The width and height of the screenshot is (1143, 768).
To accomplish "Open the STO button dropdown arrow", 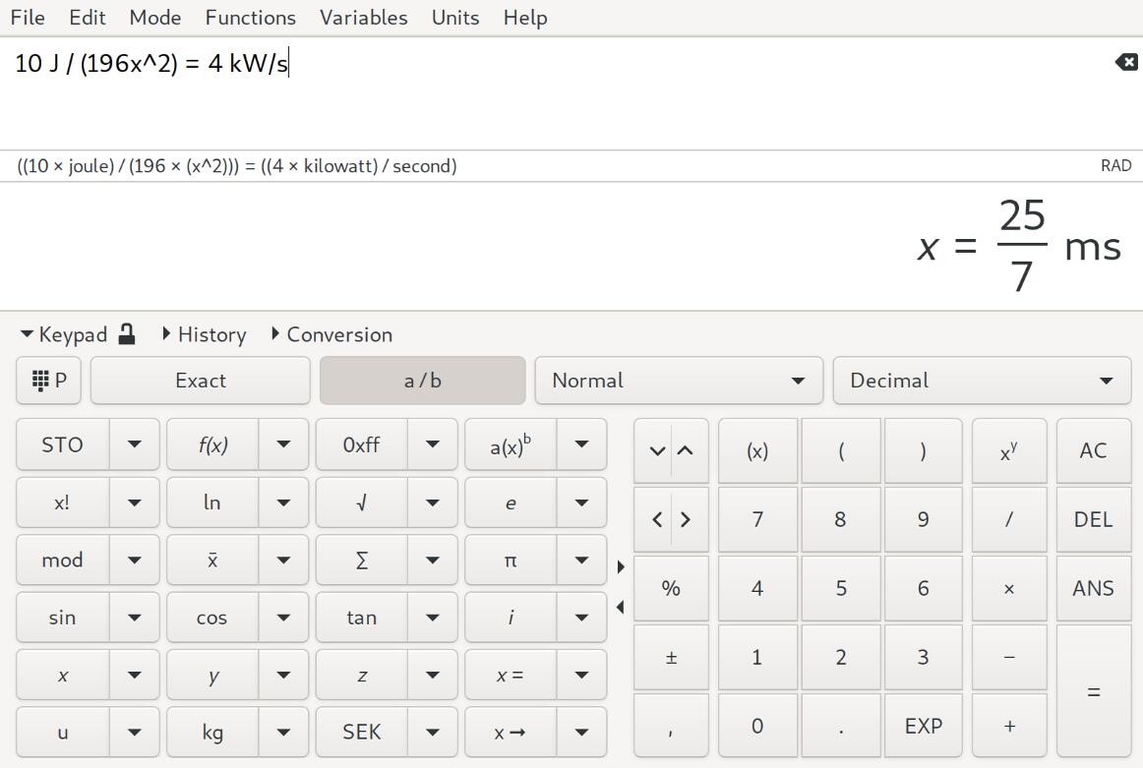I will point(134,444).
